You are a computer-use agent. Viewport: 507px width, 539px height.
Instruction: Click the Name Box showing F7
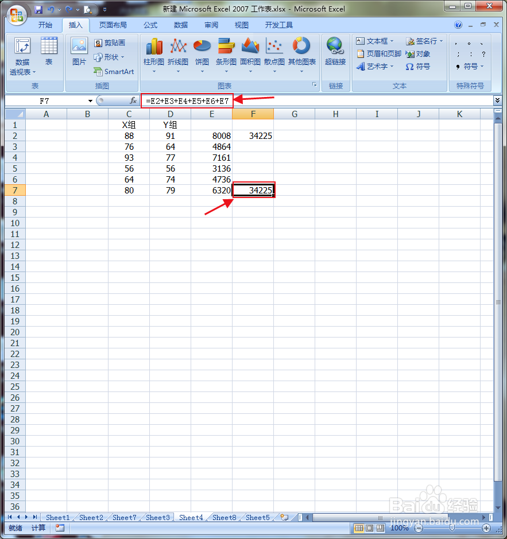click(45, 100)
